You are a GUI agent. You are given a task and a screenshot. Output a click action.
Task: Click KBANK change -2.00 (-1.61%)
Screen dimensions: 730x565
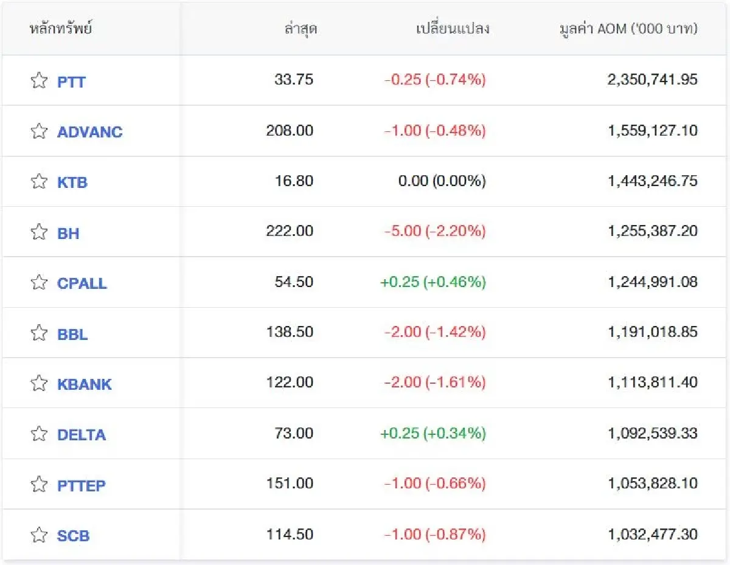point(435,383)
